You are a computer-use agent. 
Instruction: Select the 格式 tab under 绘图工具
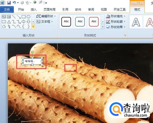pyautogui.click(x=137, y=10)
